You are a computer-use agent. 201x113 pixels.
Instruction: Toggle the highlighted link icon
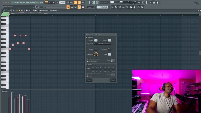[79, 7]
